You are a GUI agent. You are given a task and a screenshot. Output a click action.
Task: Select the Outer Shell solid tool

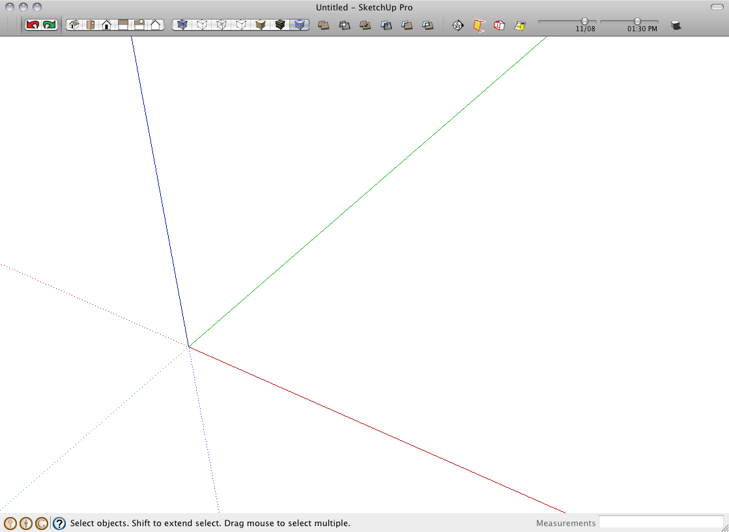(x=324, y=25)
